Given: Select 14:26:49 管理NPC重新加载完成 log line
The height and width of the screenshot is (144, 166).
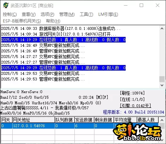Looking at the screenshot, I should (43, 51).
